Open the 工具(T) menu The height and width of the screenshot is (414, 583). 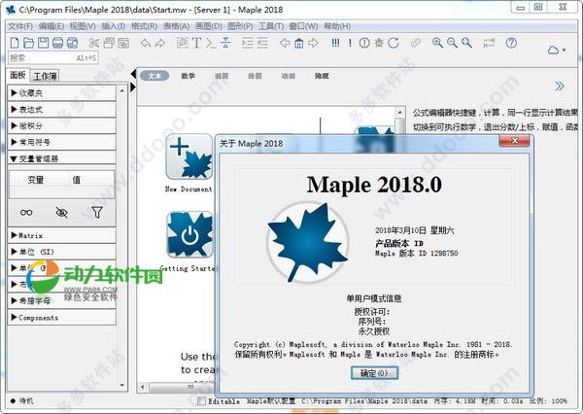point(271,26)
